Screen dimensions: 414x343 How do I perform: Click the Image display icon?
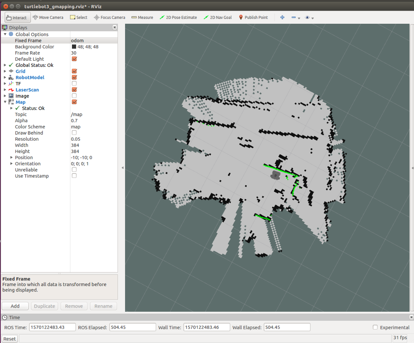coord(11,96)
